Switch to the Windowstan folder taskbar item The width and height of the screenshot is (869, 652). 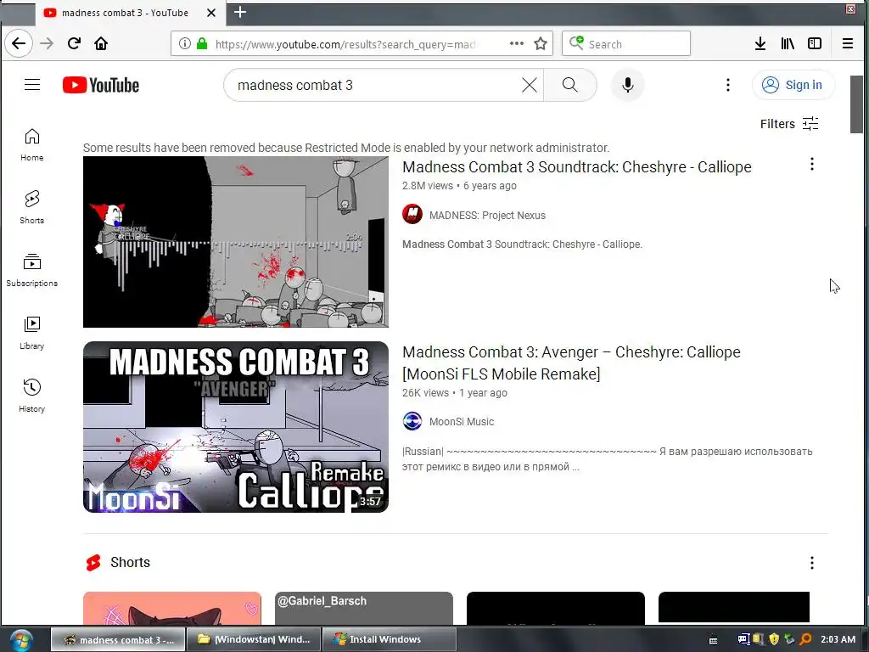[254, 639]
